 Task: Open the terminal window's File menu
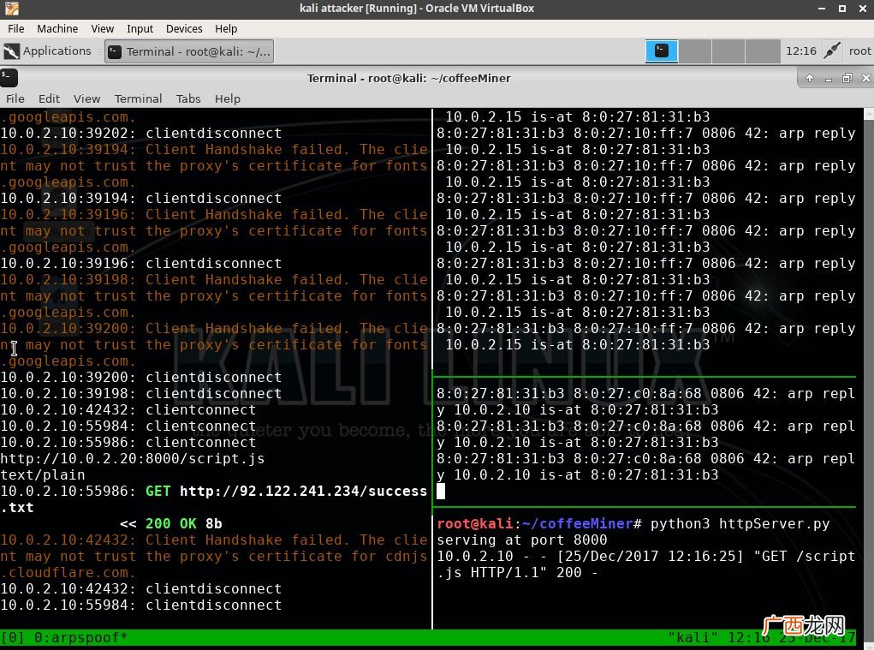pos(15,98)
